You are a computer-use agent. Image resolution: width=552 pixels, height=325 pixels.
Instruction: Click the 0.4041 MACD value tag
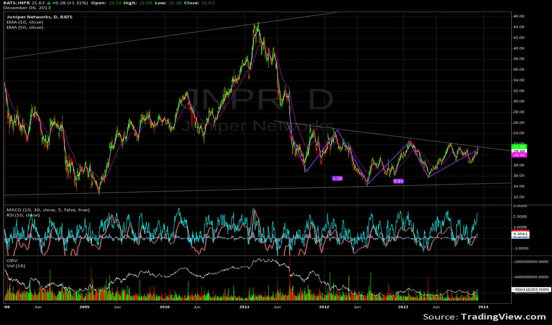pyautogui.click(x=521, y=233)
